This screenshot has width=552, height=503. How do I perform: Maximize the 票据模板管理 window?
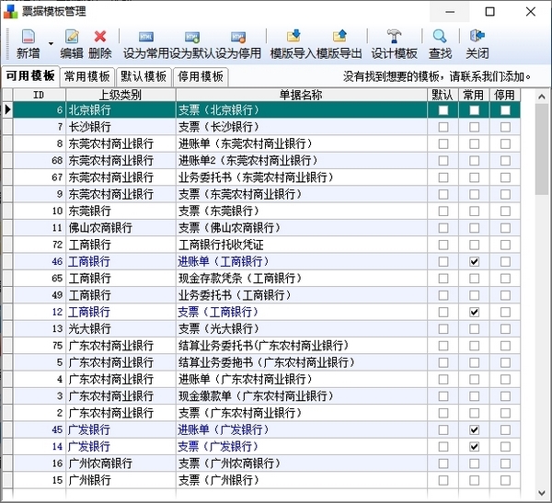pos(489,12)
